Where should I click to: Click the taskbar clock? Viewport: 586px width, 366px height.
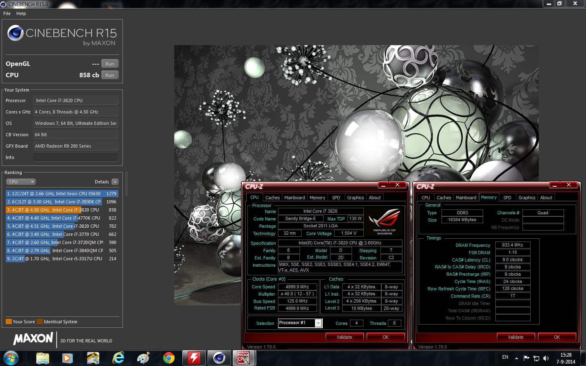pos(566,358)
